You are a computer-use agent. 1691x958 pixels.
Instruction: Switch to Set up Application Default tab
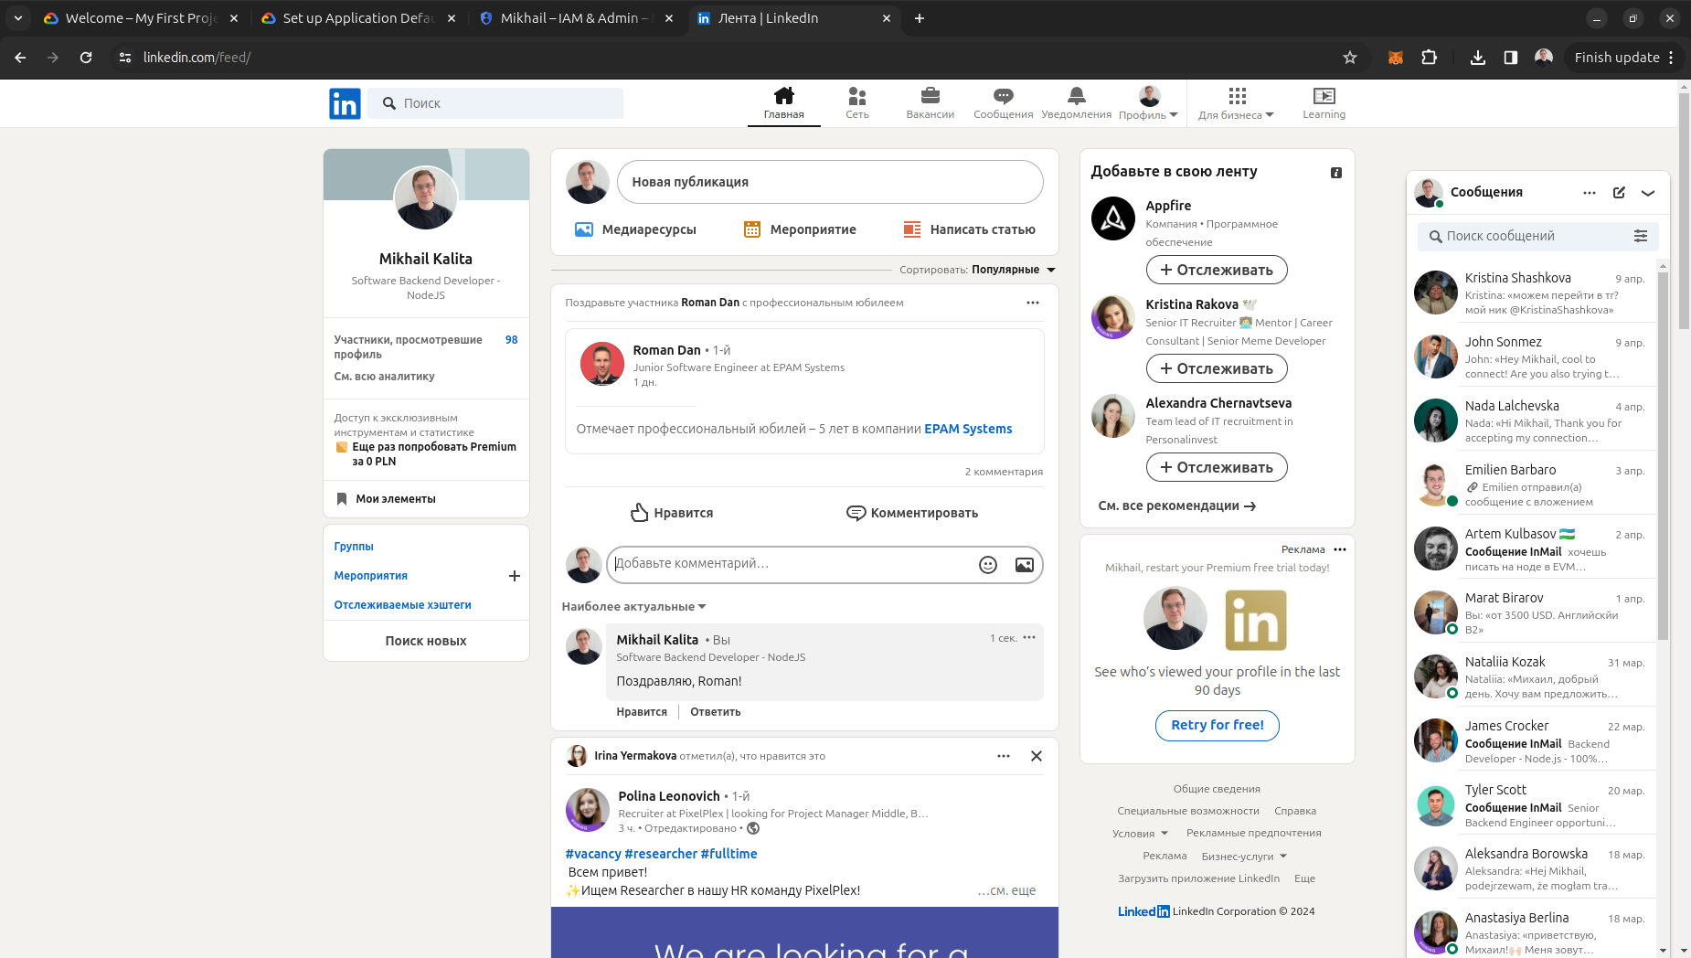pos(358,18)
